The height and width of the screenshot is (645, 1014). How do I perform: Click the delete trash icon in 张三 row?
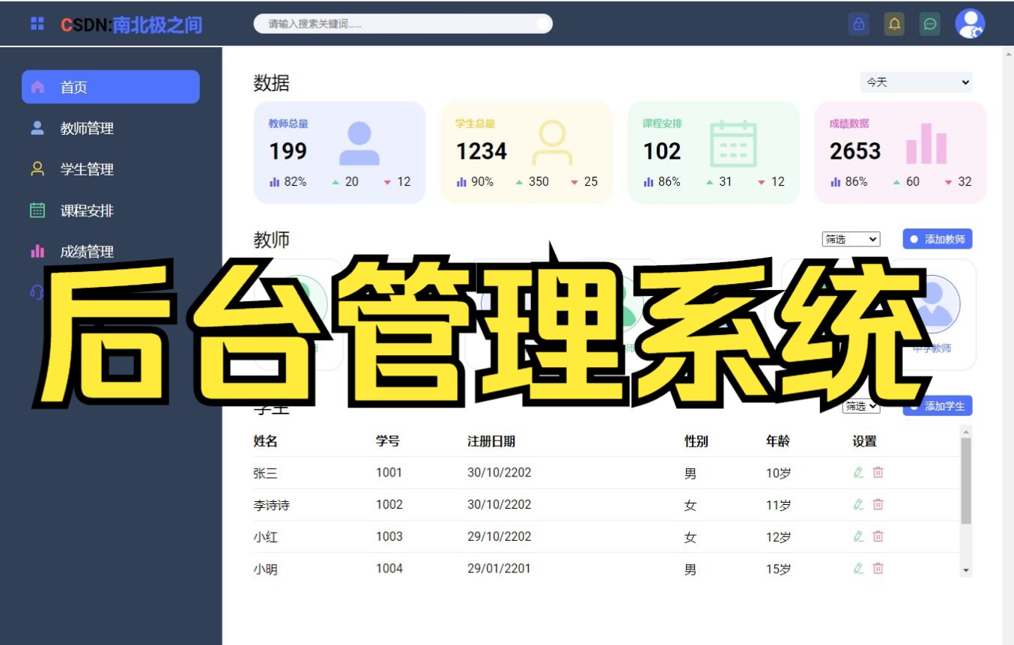click(878, 473)
